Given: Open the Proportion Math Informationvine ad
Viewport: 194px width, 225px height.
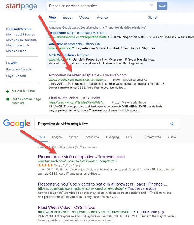Looking at the screenshot, I should (77, 33).
